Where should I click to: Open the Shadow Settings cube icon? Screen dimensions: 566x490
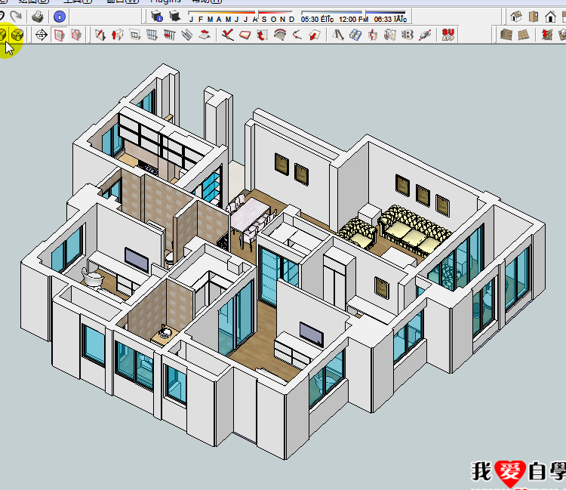coord(158,16)
